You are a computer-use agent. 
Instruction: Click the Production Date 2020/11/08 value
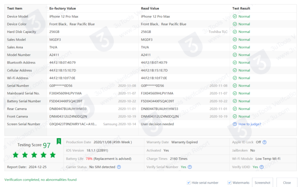coord(113,142)
